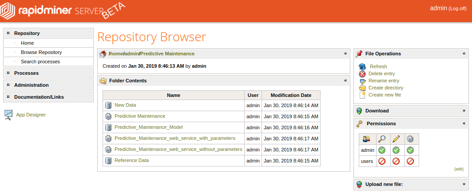Click the home icon in the path bar
The width and height of the screenshot is (472, 193).
coord(103,54)
